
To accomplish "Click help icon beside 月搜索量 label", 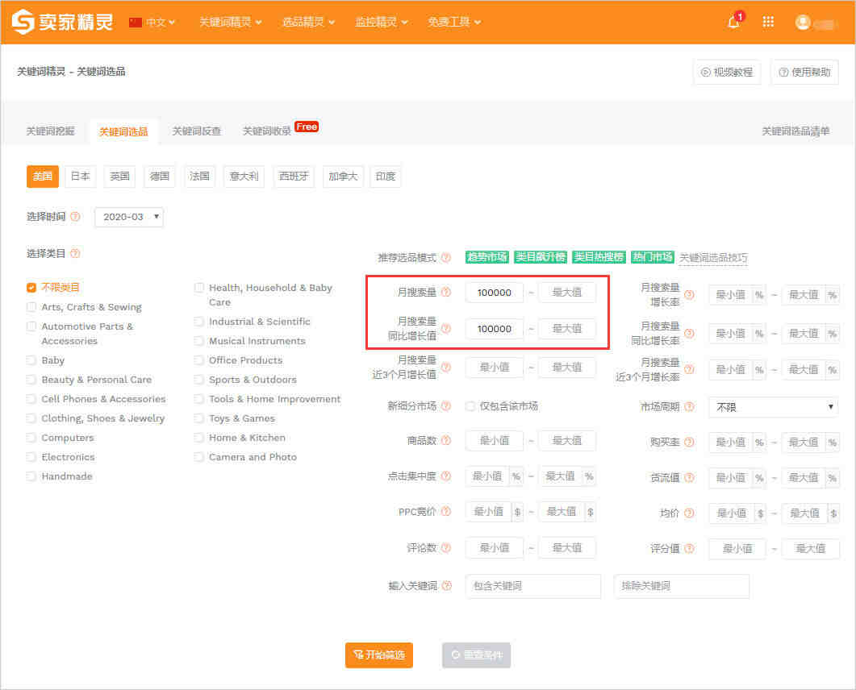I will [x=446, y=293].
